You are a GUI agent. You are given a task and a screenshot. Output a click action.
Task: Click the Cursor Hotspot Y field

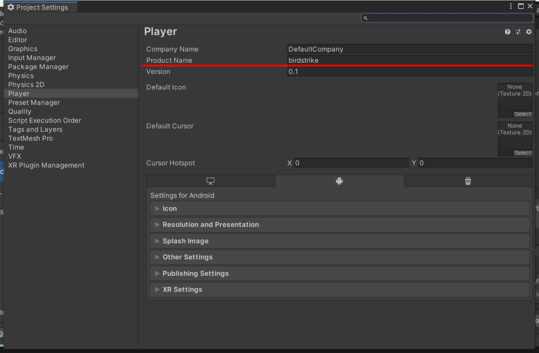tap(476, 163)
